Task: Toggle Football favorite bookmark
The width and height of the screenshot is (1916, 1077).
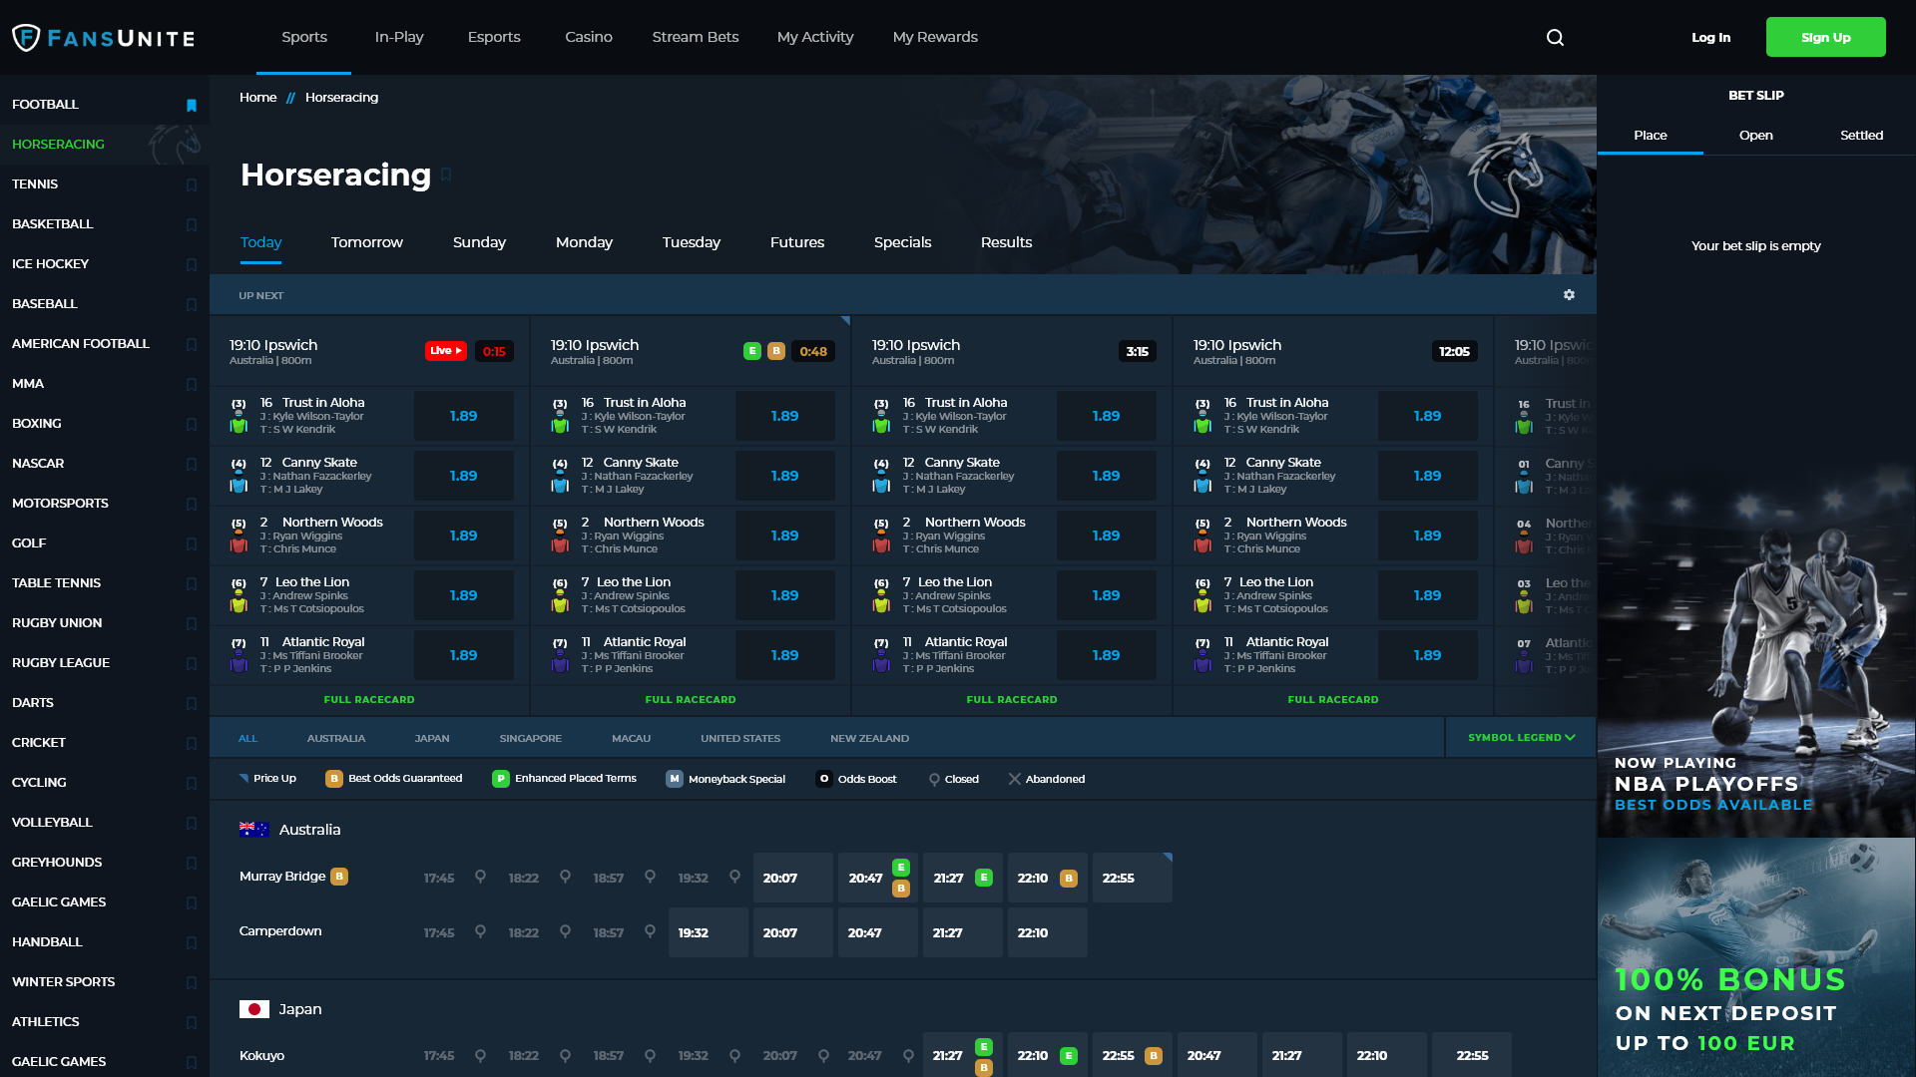Action: [x=192, y=105]
